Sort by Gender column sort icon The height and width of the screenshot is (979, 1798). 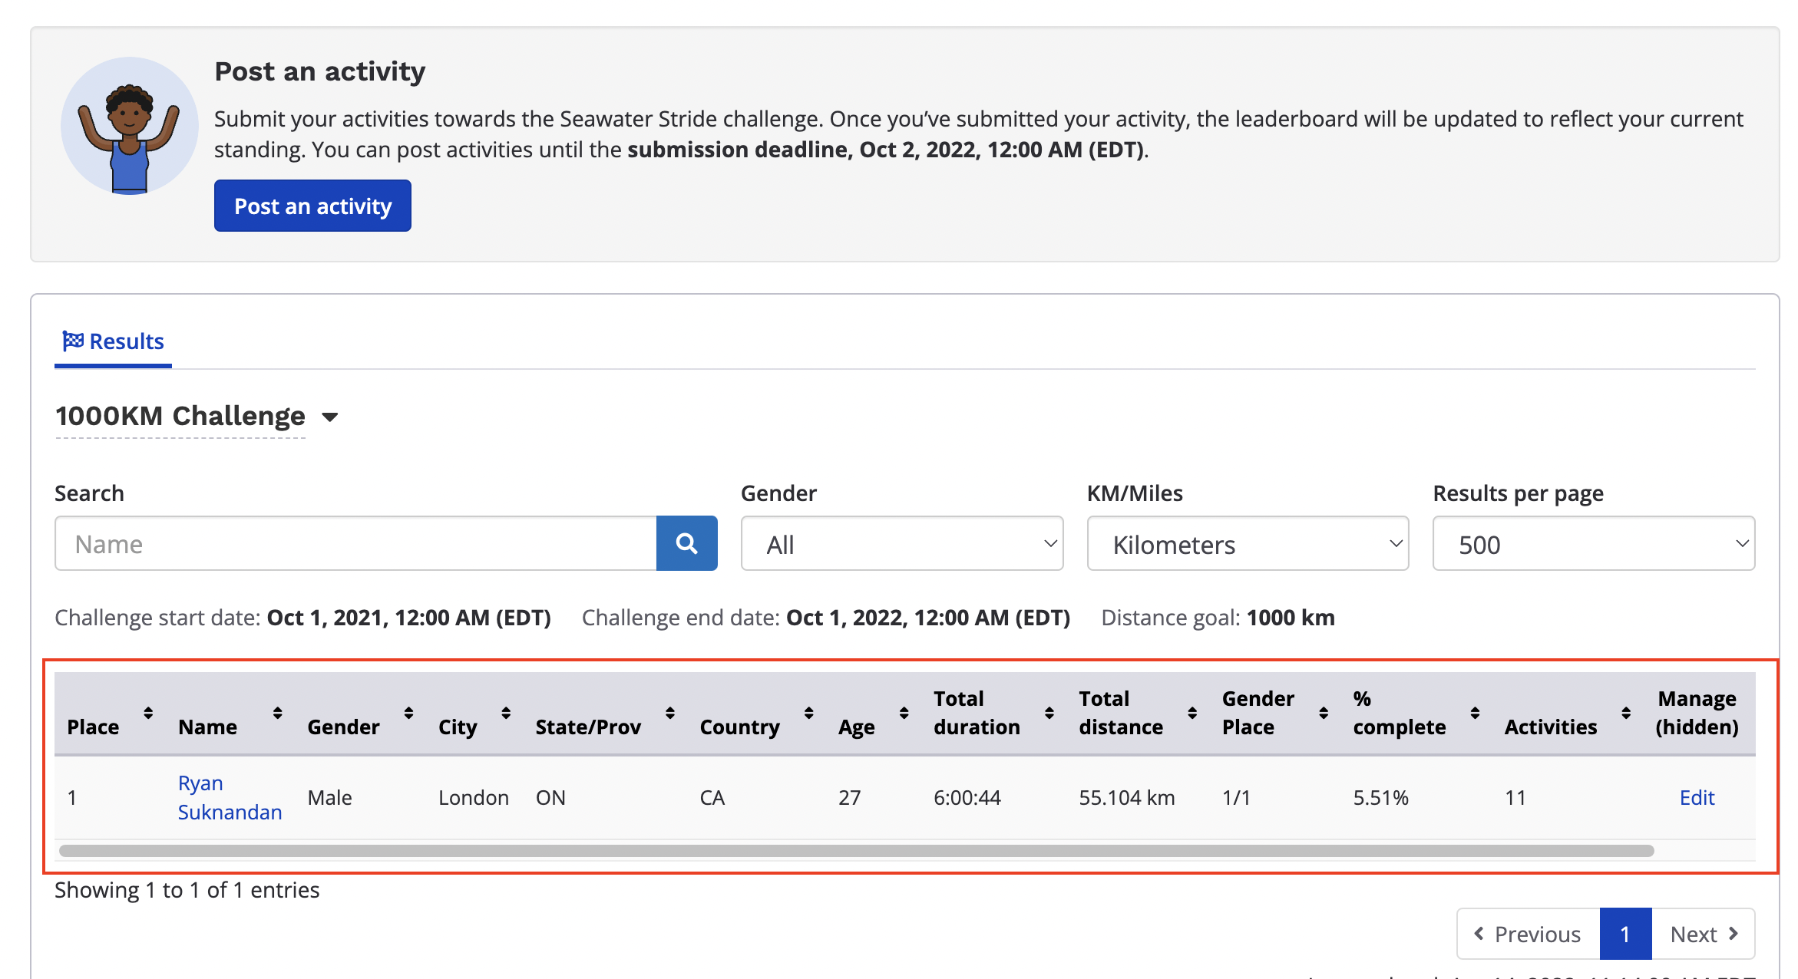point(408,714)
